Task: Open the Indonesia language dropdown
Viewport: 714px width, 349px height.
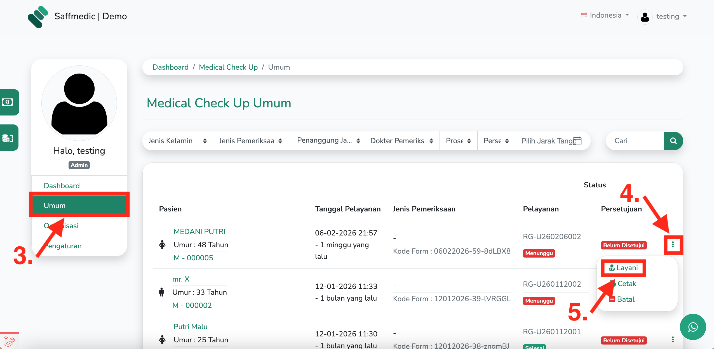Action: coord(605,15)
